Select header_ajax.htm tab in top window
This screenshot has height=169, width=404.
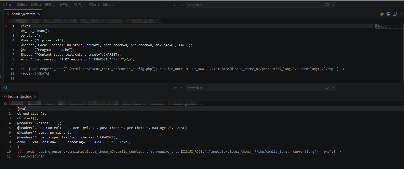[23, 14]
